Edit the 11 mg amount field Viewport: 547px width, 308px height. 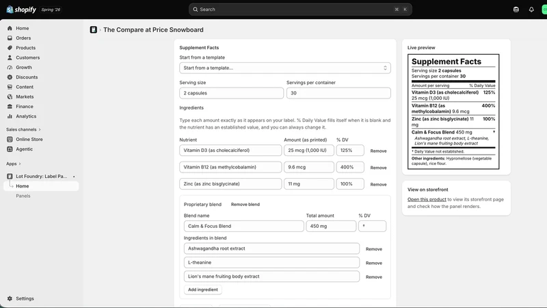click(309, 184)
